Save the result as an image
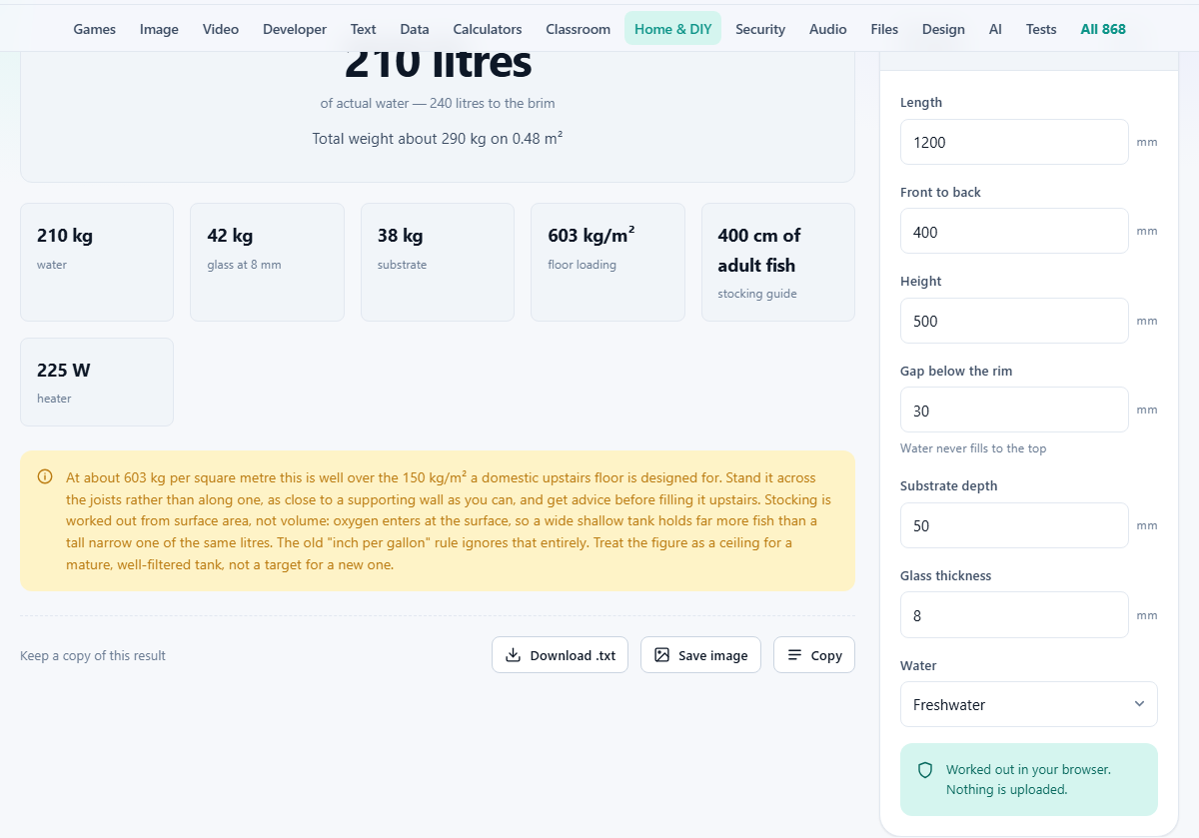Viewport: 1199px width, 838px height. pos(700,655)
